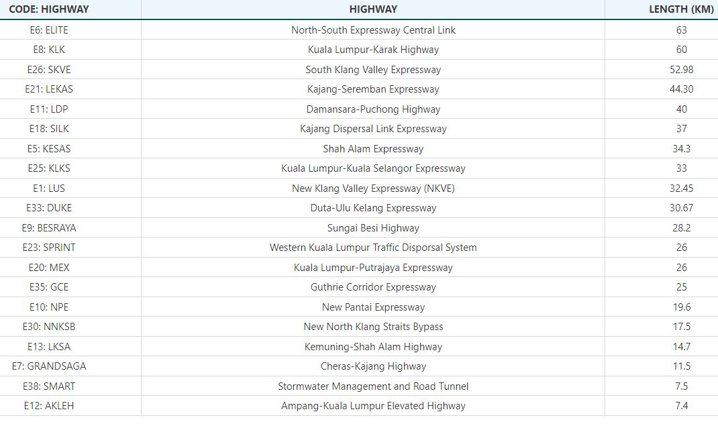Select Ampang-Kuala Lumpur Elevated Highway cell
The width and height of the screenshot is (718, 424).
373,406
